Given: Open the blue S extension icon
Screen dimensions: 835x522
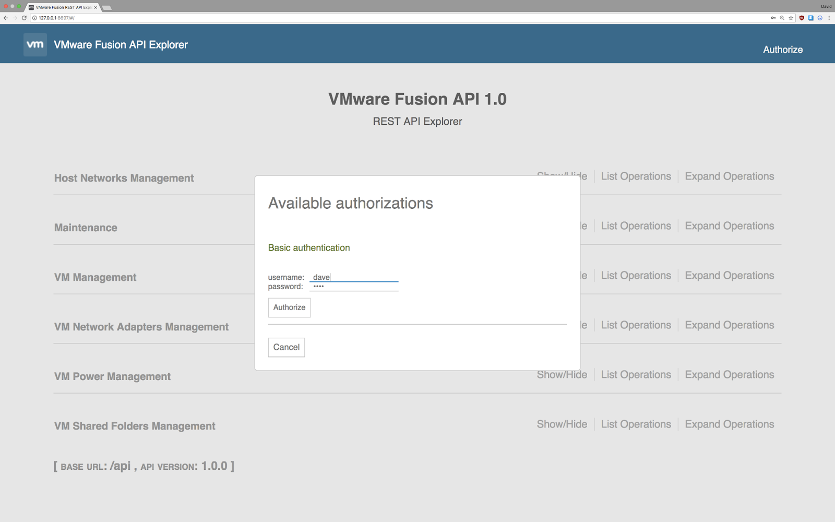Looking at the screenshot, I should click(x=810, y=18).
